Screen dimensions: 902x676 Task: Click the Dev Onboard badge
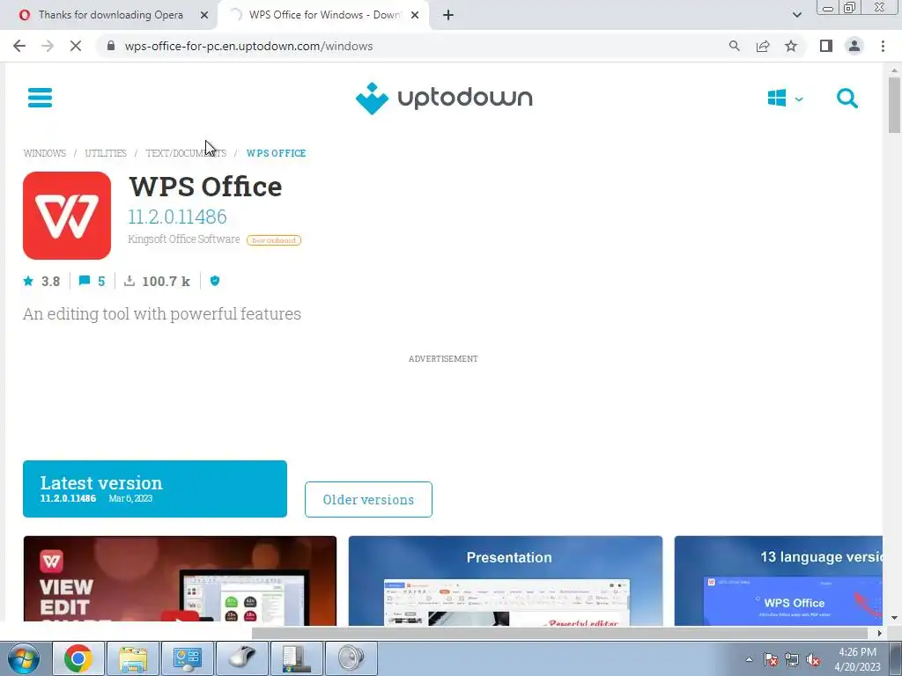click(274, 240)
